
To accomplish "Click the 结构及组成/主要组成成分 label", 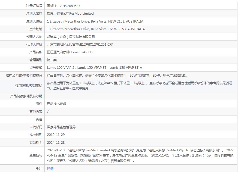I will [24, 75].
